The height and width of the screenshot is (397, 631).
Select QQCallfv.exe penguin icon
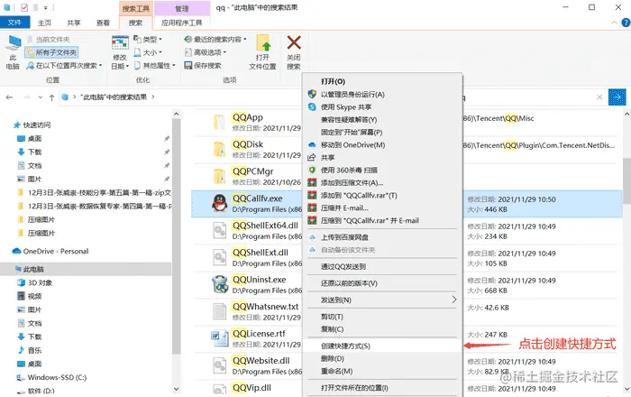coord(220,203)
